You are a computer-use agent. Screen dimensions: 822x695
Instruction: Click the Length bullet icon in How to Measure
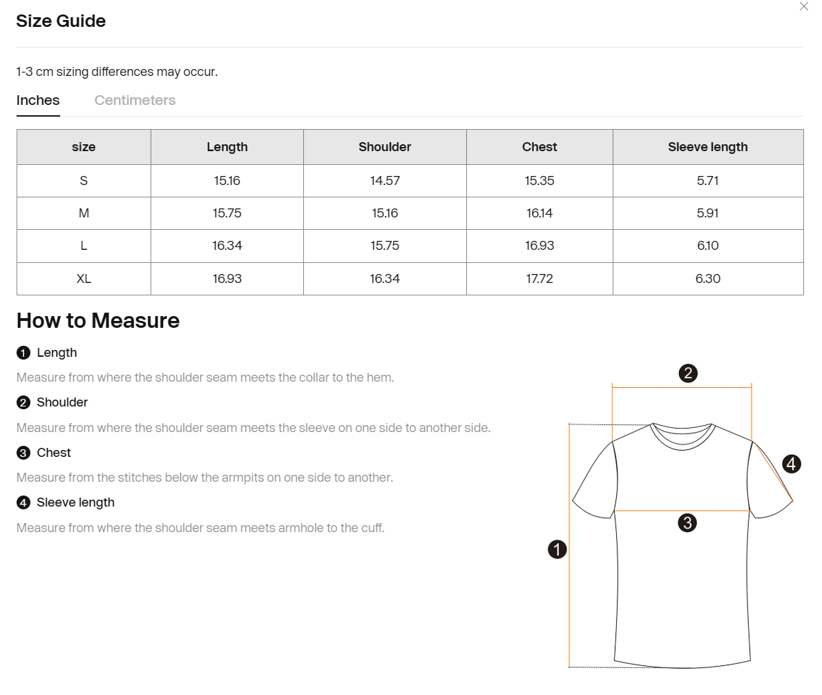point(23,353)
